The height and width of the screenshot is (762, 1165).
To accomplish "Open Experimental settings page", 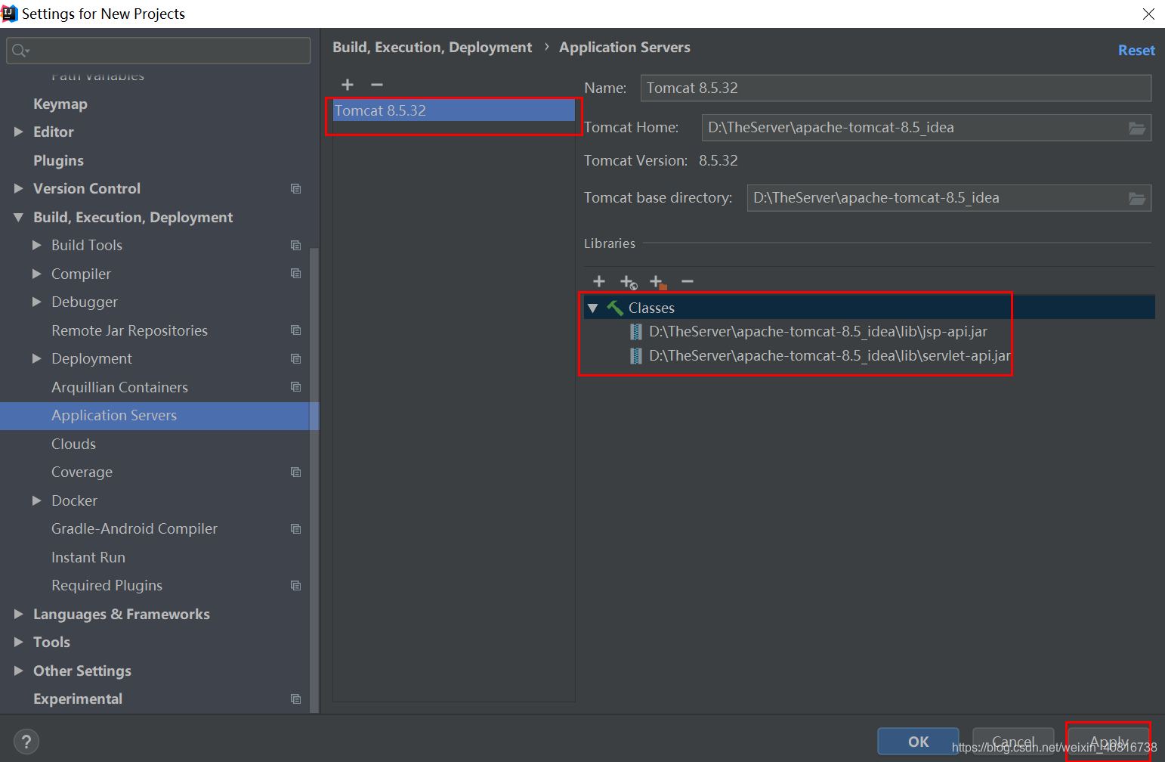I will [x=78, y=699].
